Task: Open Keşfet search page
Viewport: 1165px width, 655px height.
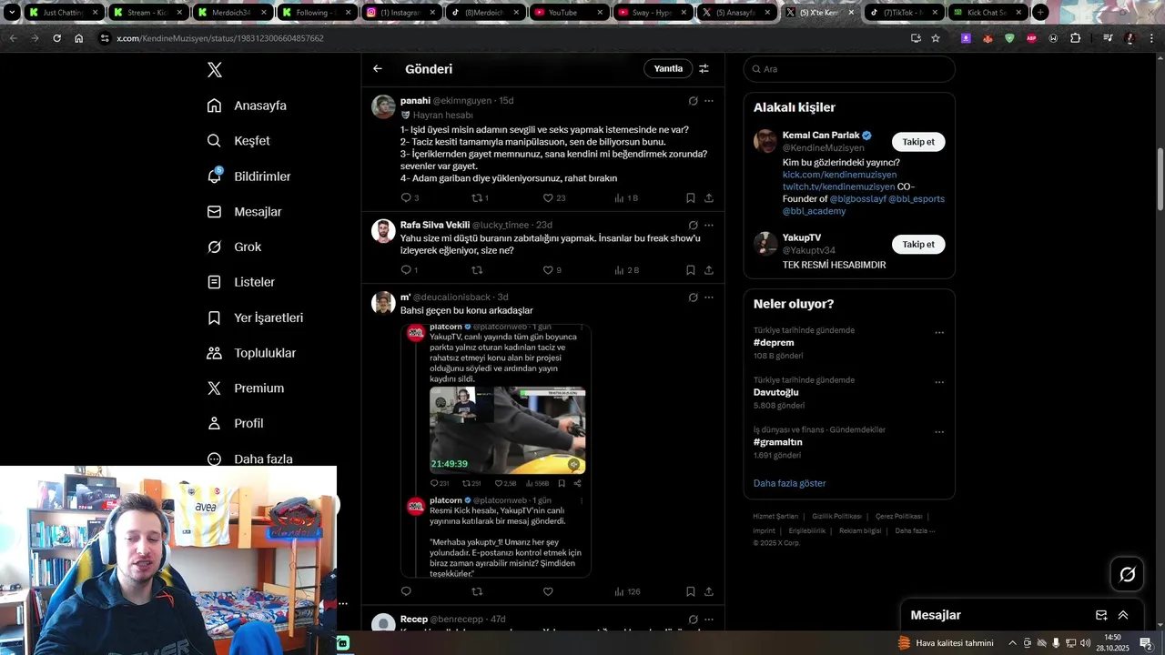Action: tap(238, 141)
